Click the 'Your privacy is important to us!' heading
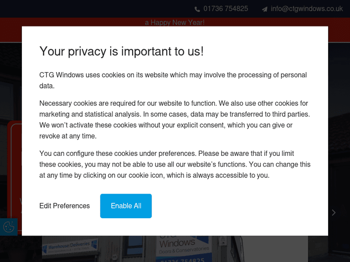The width and height of the screenshot is (350, 262). (x=121, y=51)
